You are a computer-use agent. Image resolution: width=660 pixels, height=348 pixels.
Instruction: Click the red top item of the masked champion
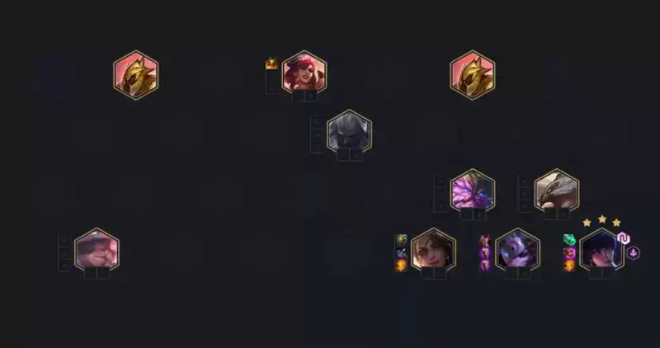[485, 240]
